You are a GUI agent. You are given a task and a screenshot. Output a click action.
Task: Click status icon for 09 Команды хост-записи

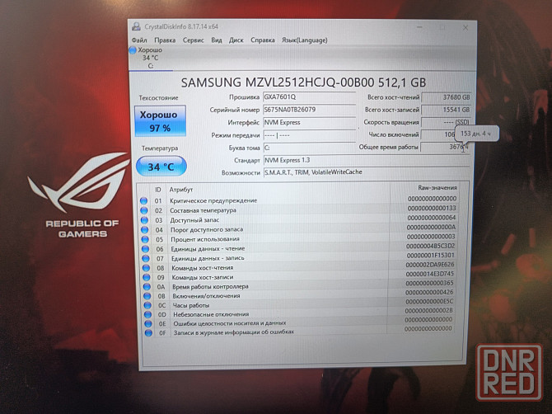147,277
